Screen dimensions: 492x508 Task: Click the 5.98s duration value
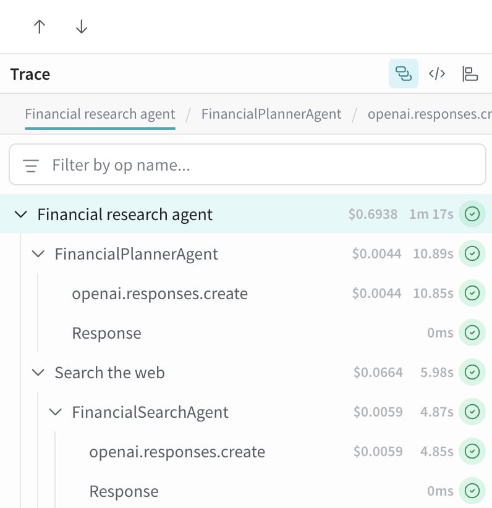(436, 372)
